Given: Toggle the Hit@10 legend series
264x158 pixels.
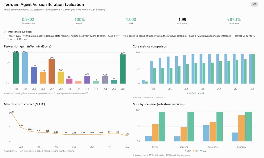Looking at the screenshot, I should tap(191, 93).
